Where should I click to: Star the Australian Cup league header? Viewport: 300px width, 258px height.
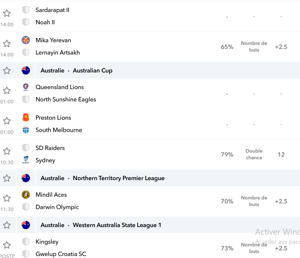[x=7, y=70]
